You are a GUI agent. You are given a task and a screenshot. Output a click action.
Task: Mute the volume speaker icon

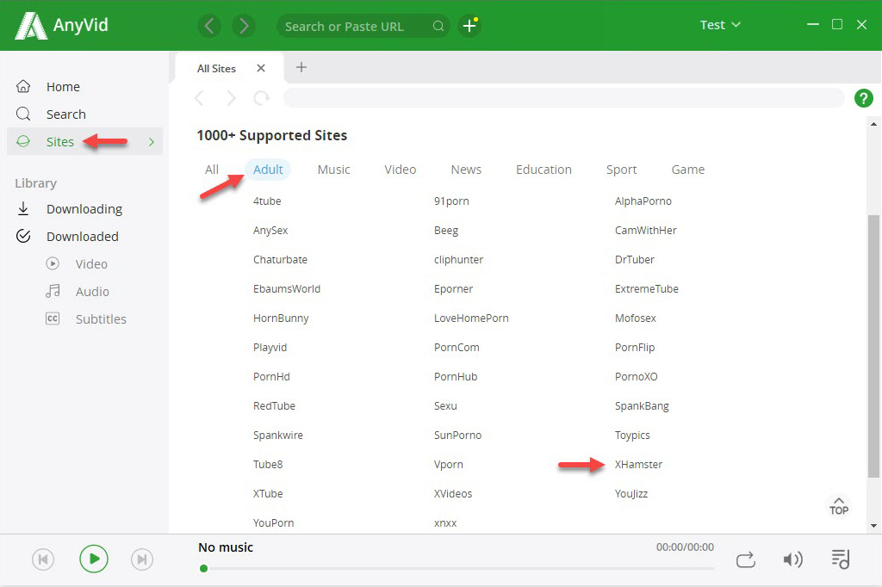(792, 559)
